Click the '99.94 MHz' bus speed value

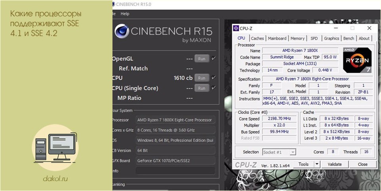[279, 132]
